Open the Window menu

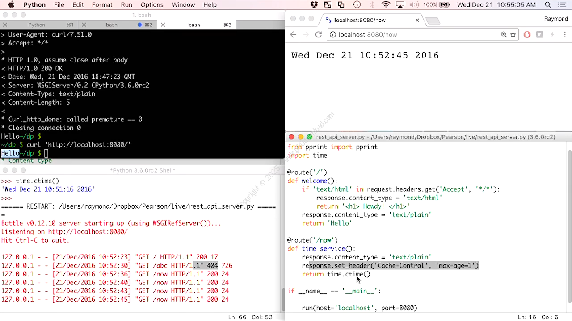tap(183, 5)
